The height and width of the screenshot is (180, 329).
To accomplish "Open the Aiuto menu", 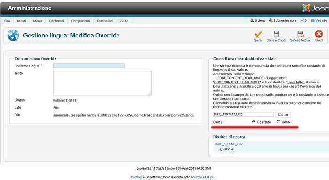I will click(x=125, y=21).
